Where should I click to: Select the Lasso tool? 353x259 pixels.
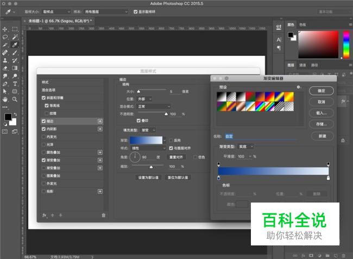[5, 37]
